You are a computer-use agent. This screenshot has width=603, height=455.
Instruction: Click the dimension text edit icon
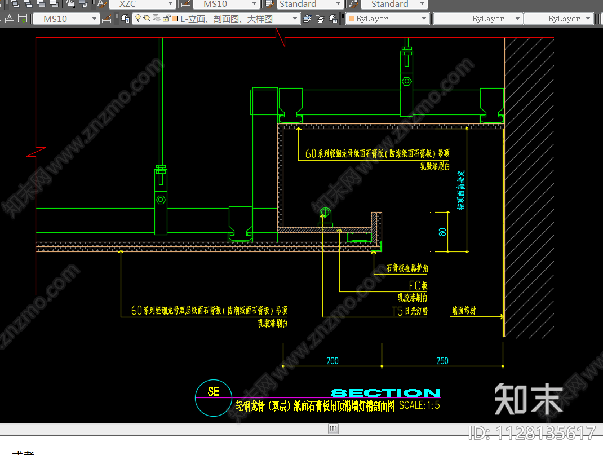coord(10,19)
